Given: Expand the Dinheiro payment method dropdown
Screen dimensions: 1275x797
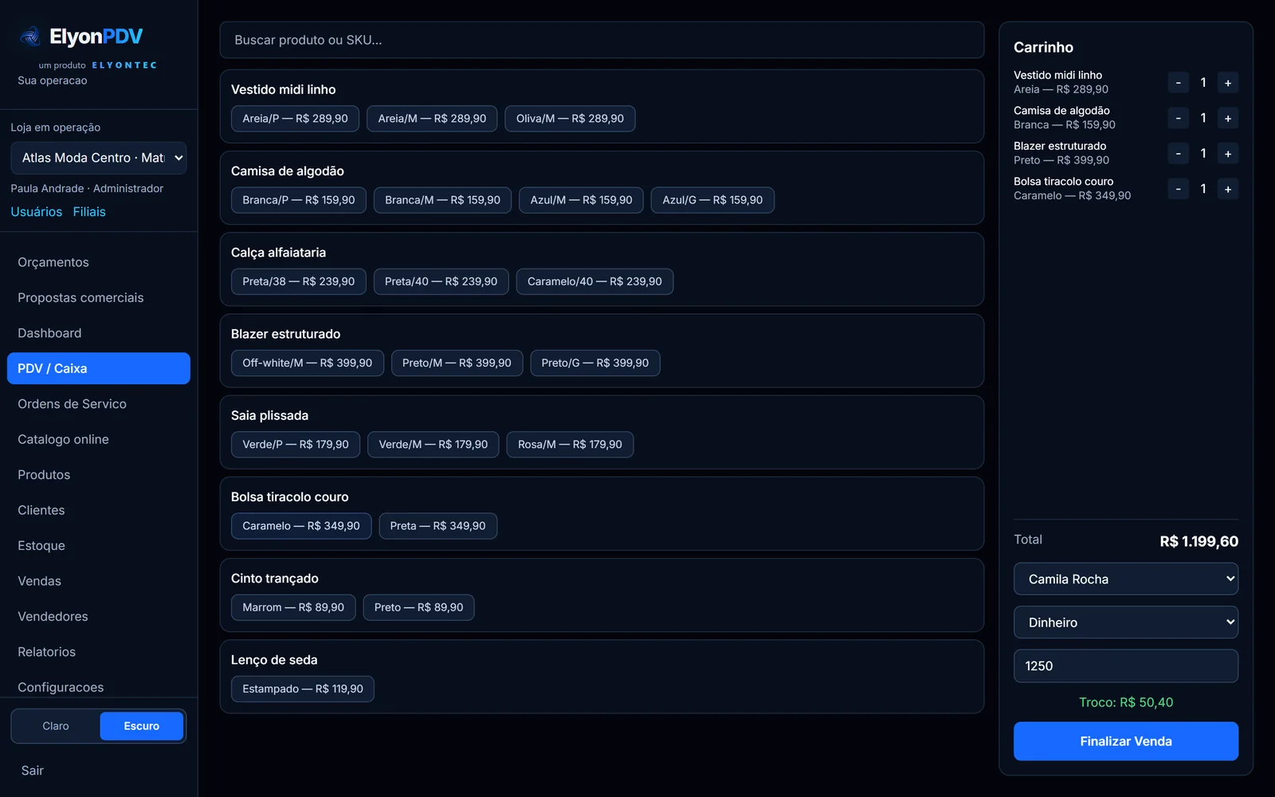Looking at the screenshot, I should (1125, 622).
